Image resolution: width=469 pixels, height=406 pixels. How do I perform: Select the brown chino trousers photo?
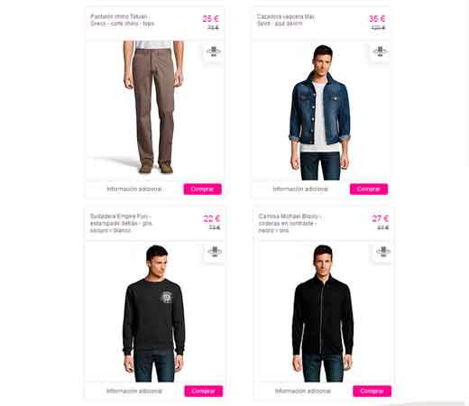[x=153, y=107]
